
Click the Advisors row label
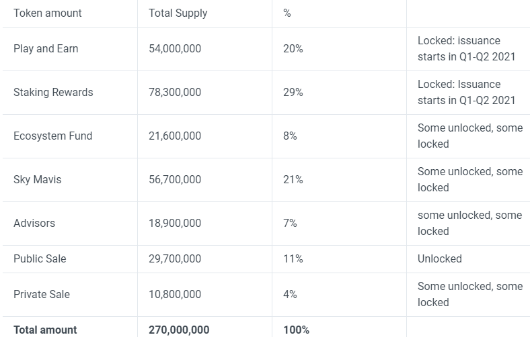(x=34, y=223)
